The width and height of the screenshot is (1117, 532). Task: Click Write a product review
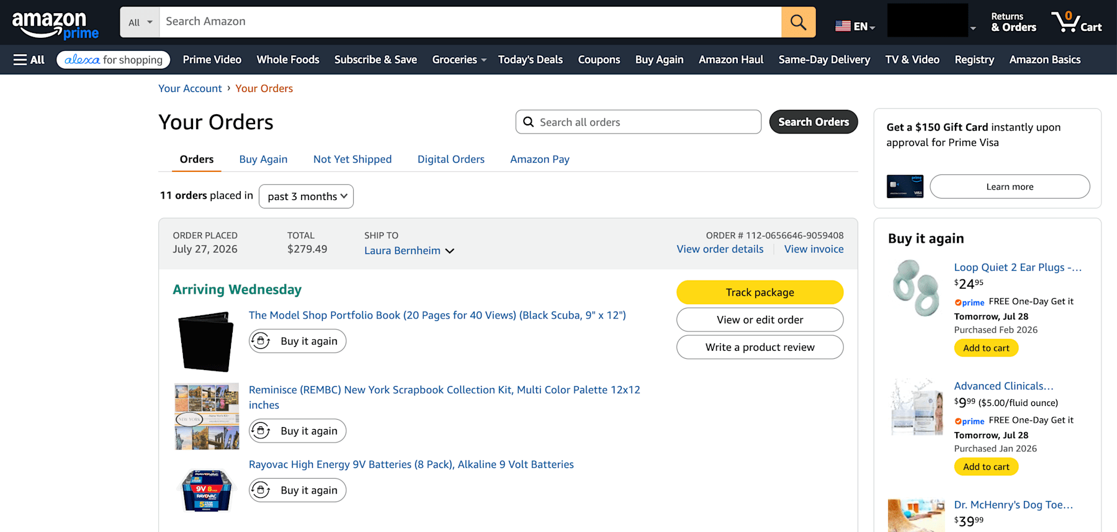[x=760, y=347]
